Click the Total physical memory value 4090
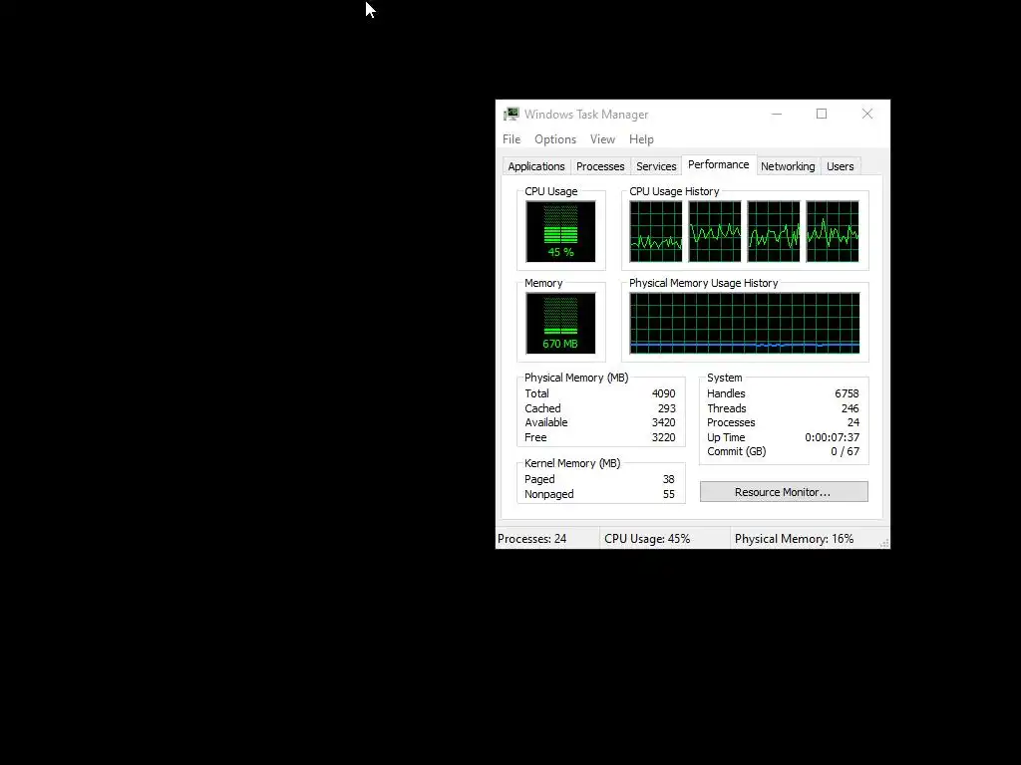Screen dimensions: 1021x765 point(663,393)
